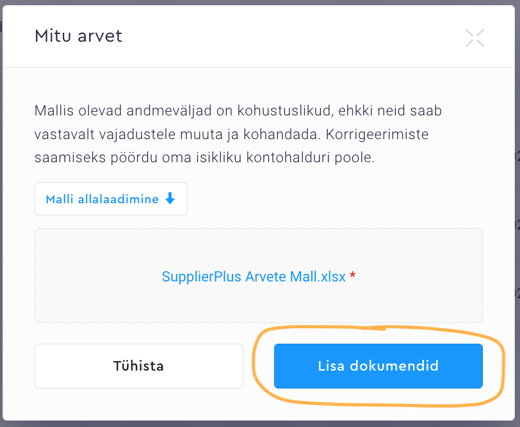Click the red asterisk beside the file name
The height and width of the screenshot is (427, 520).
click(353, 276)
